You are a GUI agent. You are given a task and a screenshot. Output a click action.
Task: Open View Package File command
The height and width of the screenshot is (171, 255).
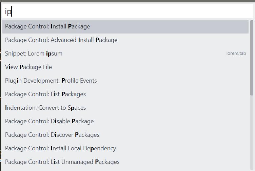point(125,67)
